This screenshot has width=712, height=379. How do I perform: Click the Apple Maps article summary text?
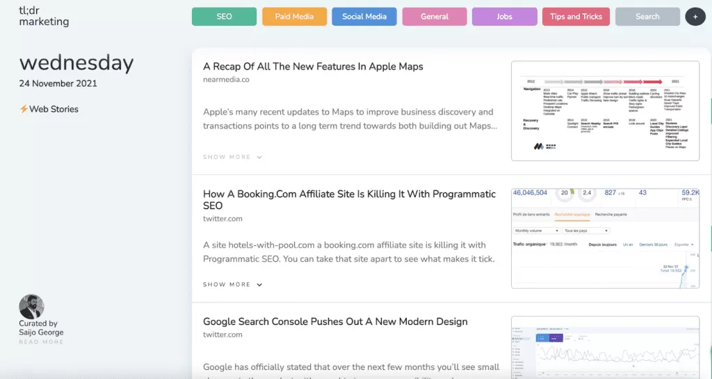350,119
